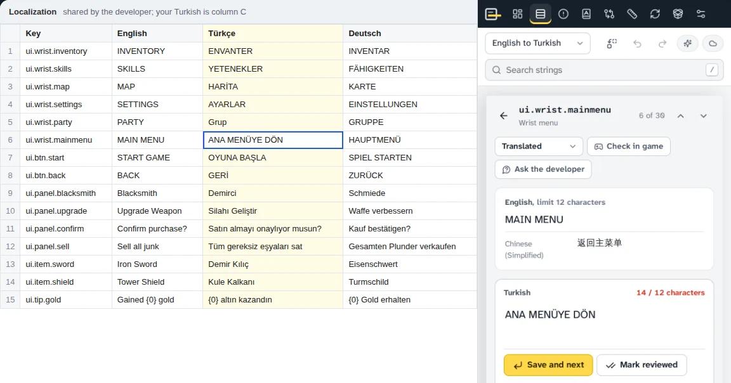Select the Tower Shield cell
Image resolution: width=731 pixels, height=383 pixels.
point(157,282)
